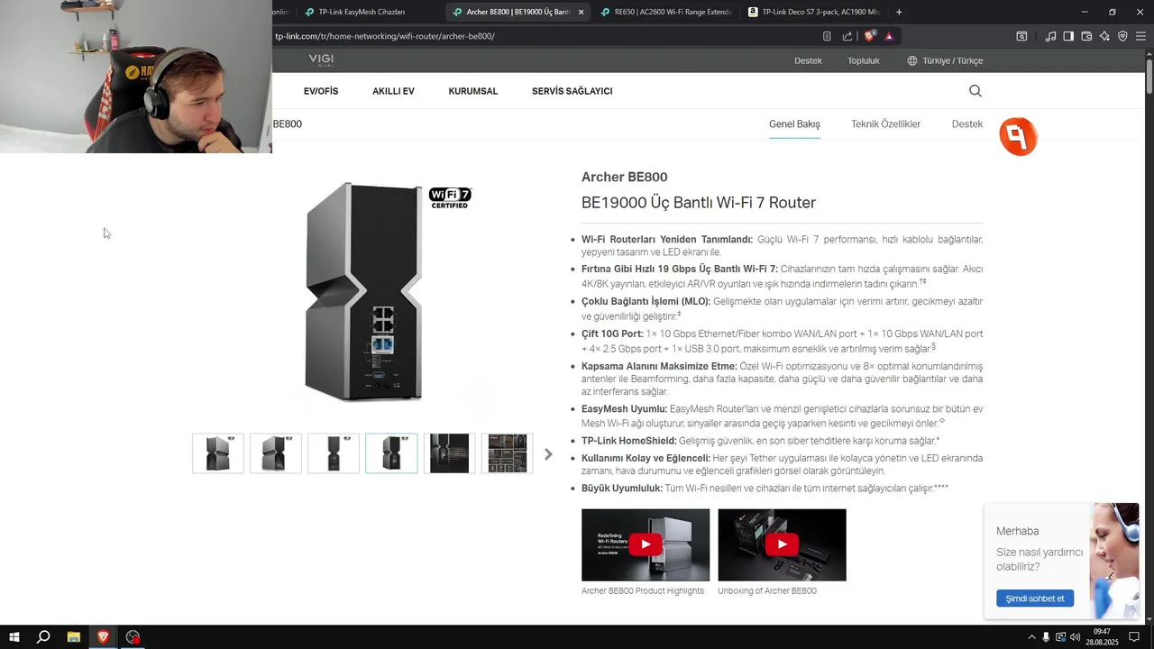The height and width of the screenshot is (649, 1154).
Task: Select fifth dark product thumbnail
Action: (449, 453)
